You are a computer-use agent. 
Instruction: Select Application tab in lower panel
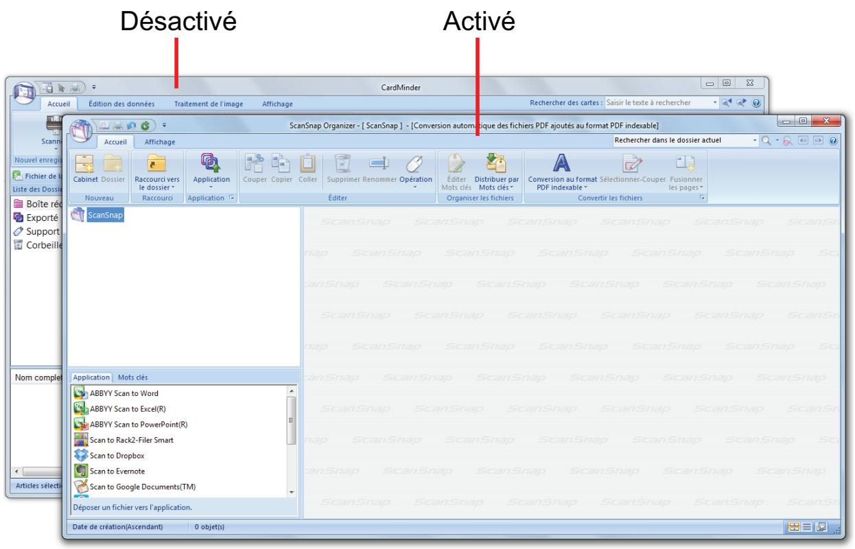(x=92, y=377)
